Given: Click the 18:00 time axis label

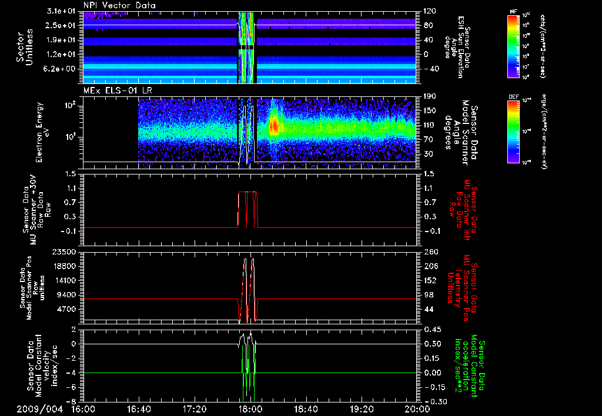Looking at the screenshot, I should point(250,409).
